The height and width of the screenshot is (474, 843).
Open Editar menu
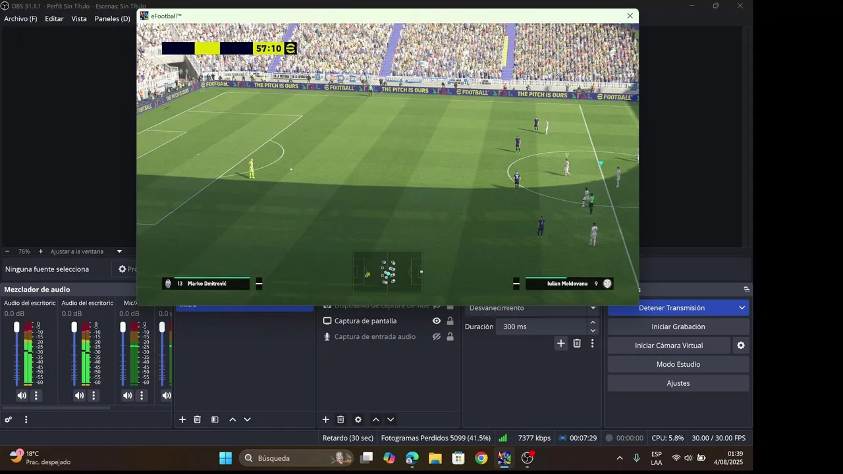[54, 18]
